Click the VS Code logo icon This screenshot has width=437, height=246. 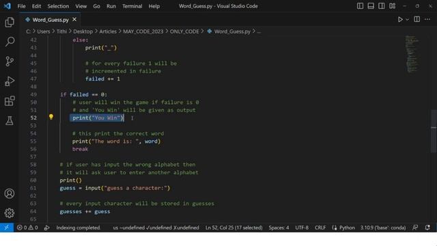point(7,6)
